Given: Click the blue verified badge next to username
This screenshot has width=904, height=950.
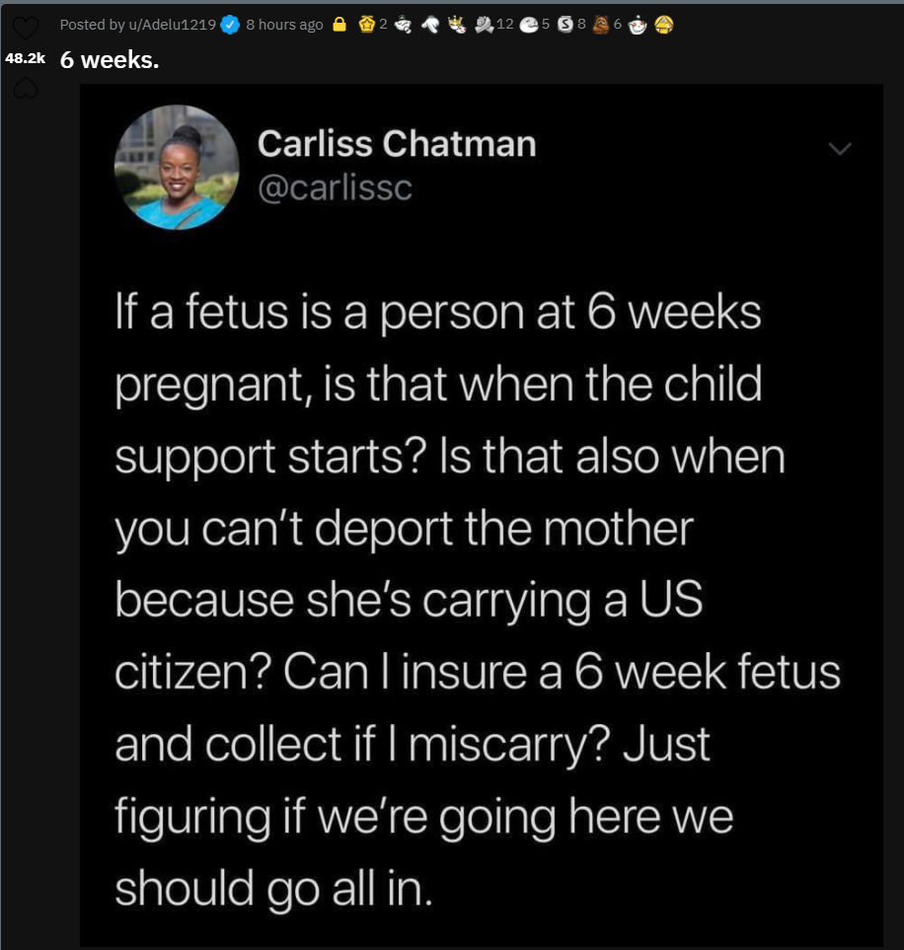Looking at the screenshot, I should [x=230, y=25].
